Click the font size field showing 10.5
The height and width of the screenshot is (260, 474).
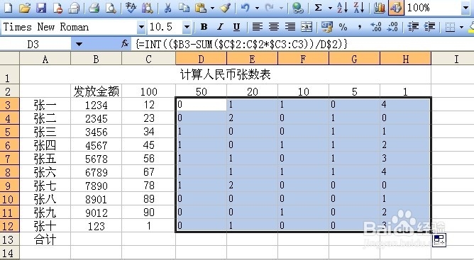[x=165, y=27]
